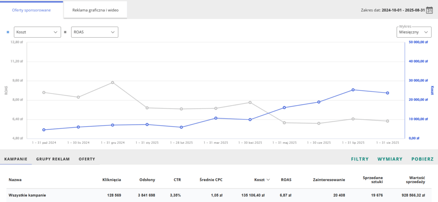Switch to Oferty sponsorowane tab

click(32, 9)
